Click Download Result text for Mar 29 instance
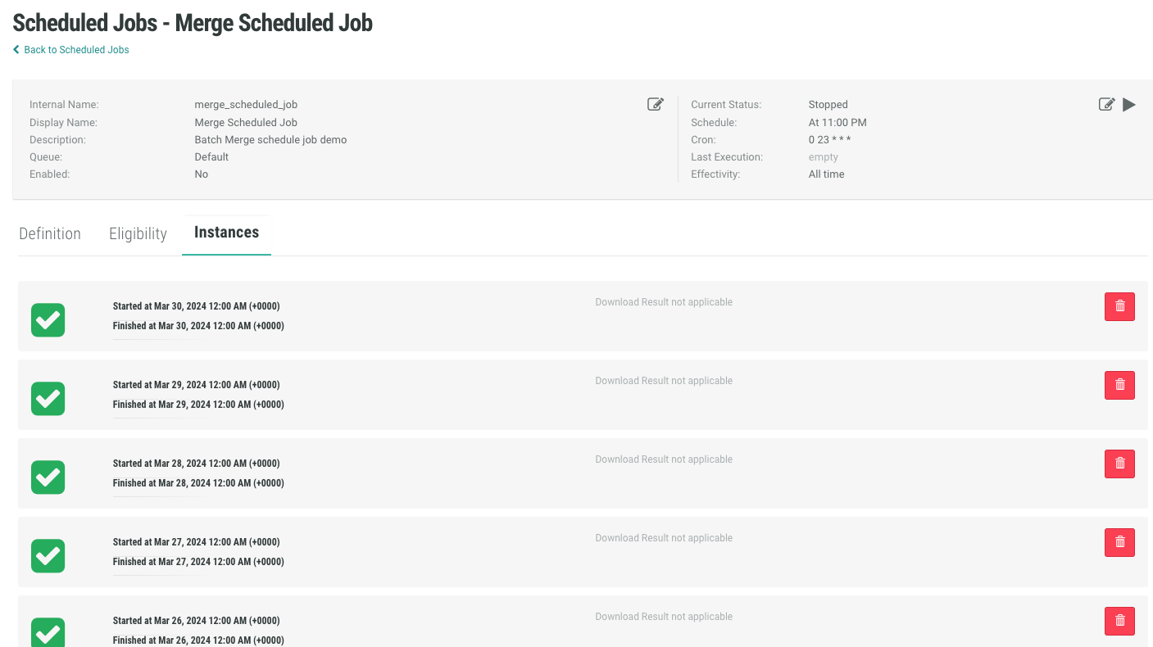Screen dimensions: 1153x647 pos(663,381)
